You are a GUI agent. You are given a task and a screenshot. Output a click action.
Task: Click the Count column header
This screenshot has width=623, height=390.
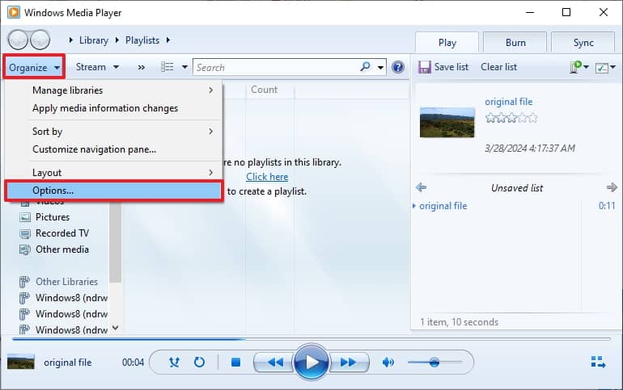pyautogui.click(x=269, y=90)
